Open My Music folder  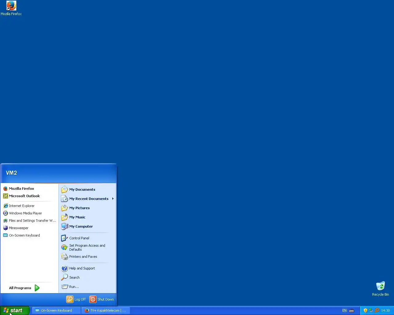point(87,217)
